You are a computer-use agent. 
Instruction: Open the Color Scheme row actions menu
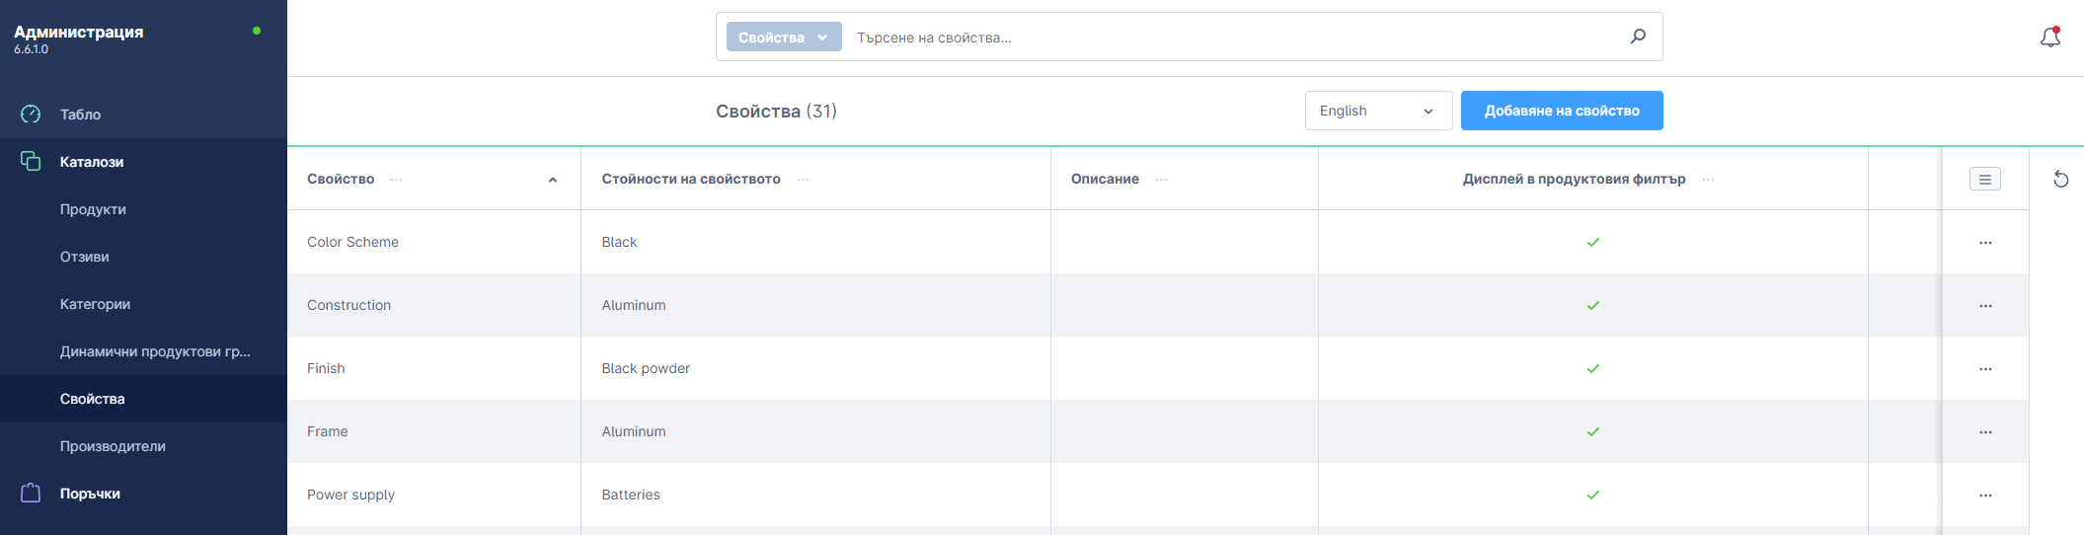pos(1985,242)
